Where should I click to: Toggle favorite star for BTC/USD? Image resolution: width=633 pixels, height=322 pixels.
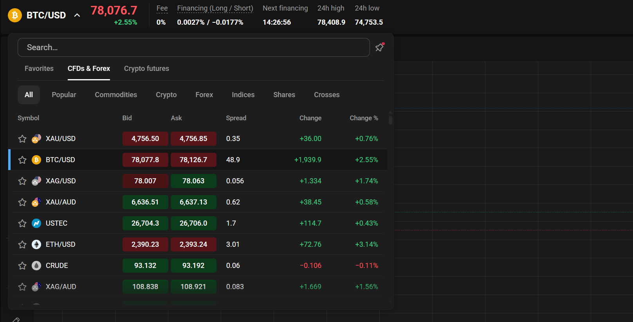(x=22, y=160)
